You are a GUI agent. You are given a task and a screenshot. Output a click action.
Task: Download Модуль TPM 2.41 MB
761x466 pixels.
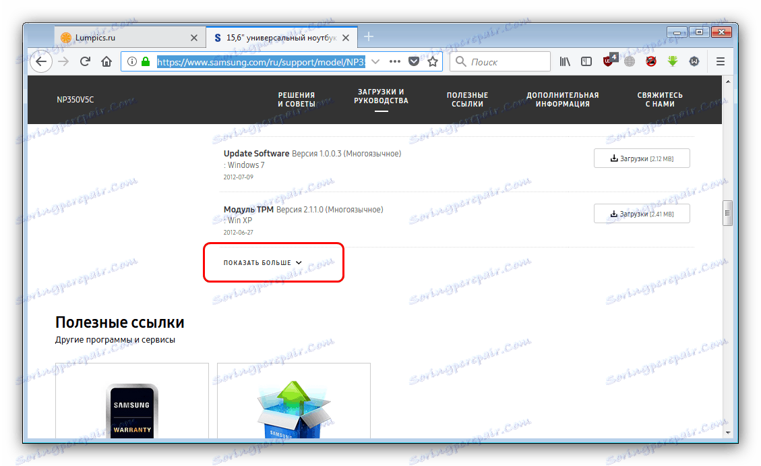(x=642, y=214)
